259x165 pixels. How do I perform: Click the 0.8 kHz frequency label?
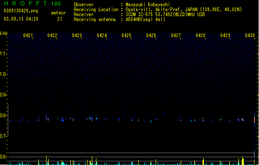coord(3,115)
